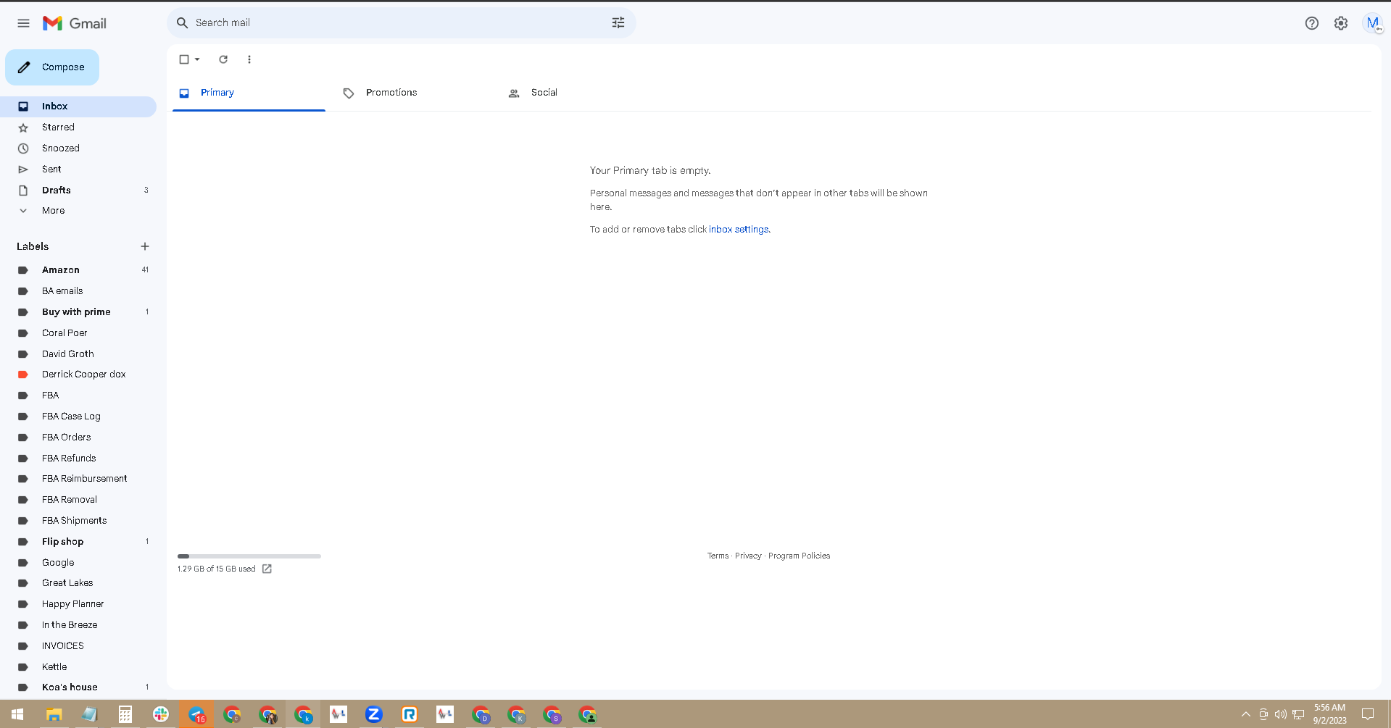Open the Google label
The image size is (1391, 728).
(x=78, y=563)
